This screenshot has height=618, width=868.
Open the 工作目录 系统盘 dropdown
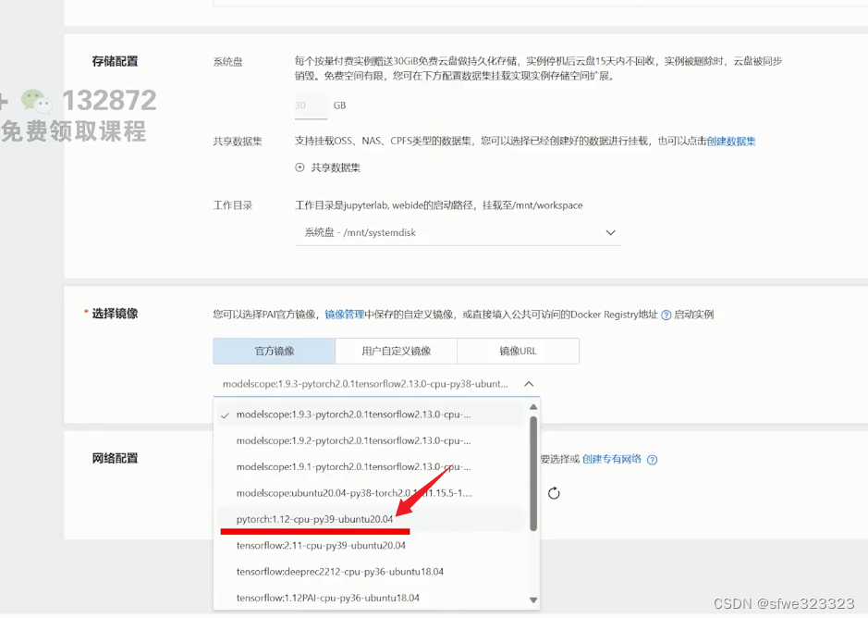pos(458,233)
